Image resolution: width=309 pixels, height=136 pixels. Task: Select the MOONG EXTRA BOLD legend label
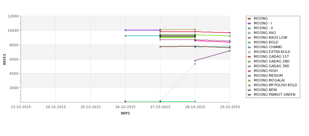pos(272,52)
